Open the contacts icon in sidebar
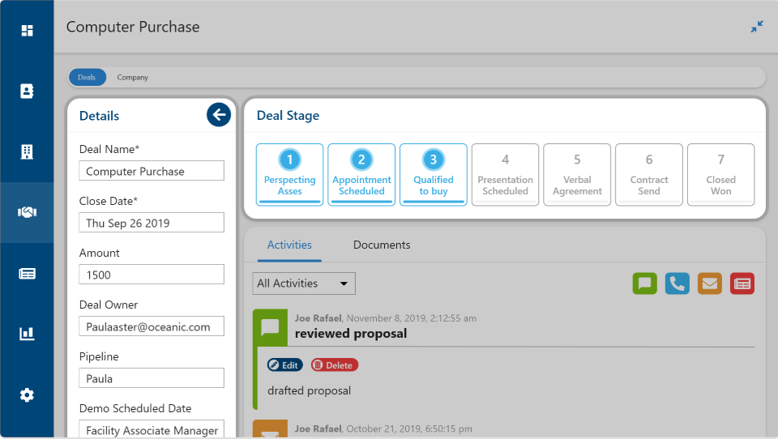Screen dimensions: 778x439 pos(27,92)
